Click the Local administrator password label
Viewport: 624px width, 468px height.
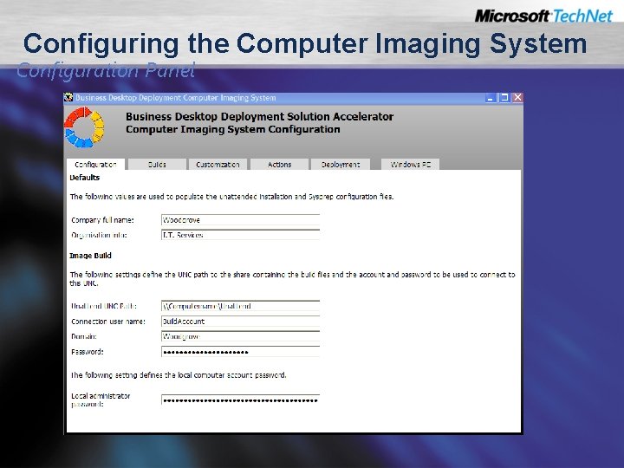(x=101, y=400)
